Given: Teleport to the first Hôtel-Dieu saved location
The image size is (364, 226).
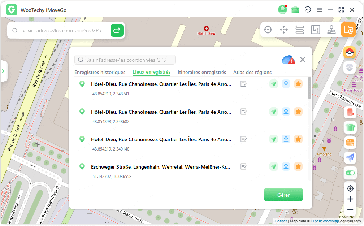Looking at the screenshot, I should pos(274,84).
